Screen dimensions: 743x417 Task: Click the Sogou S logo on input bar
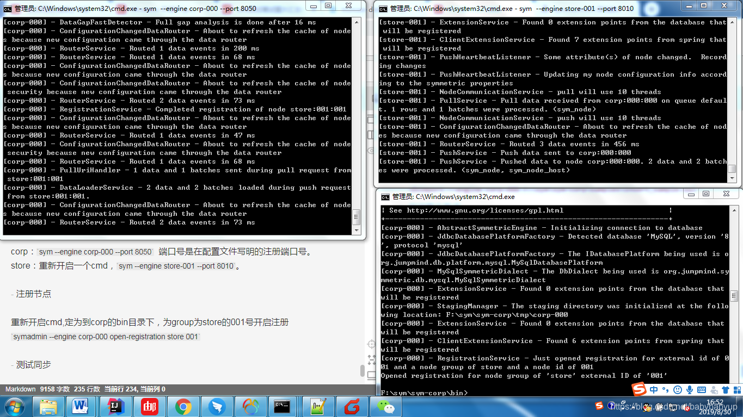tap(639, 389)
